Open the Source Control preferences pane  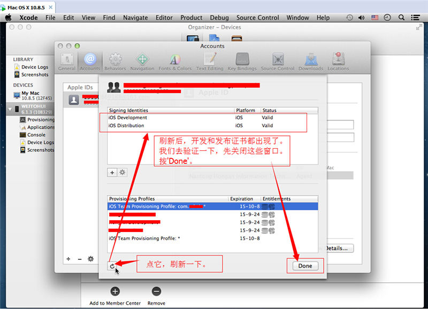pos(278,62)
